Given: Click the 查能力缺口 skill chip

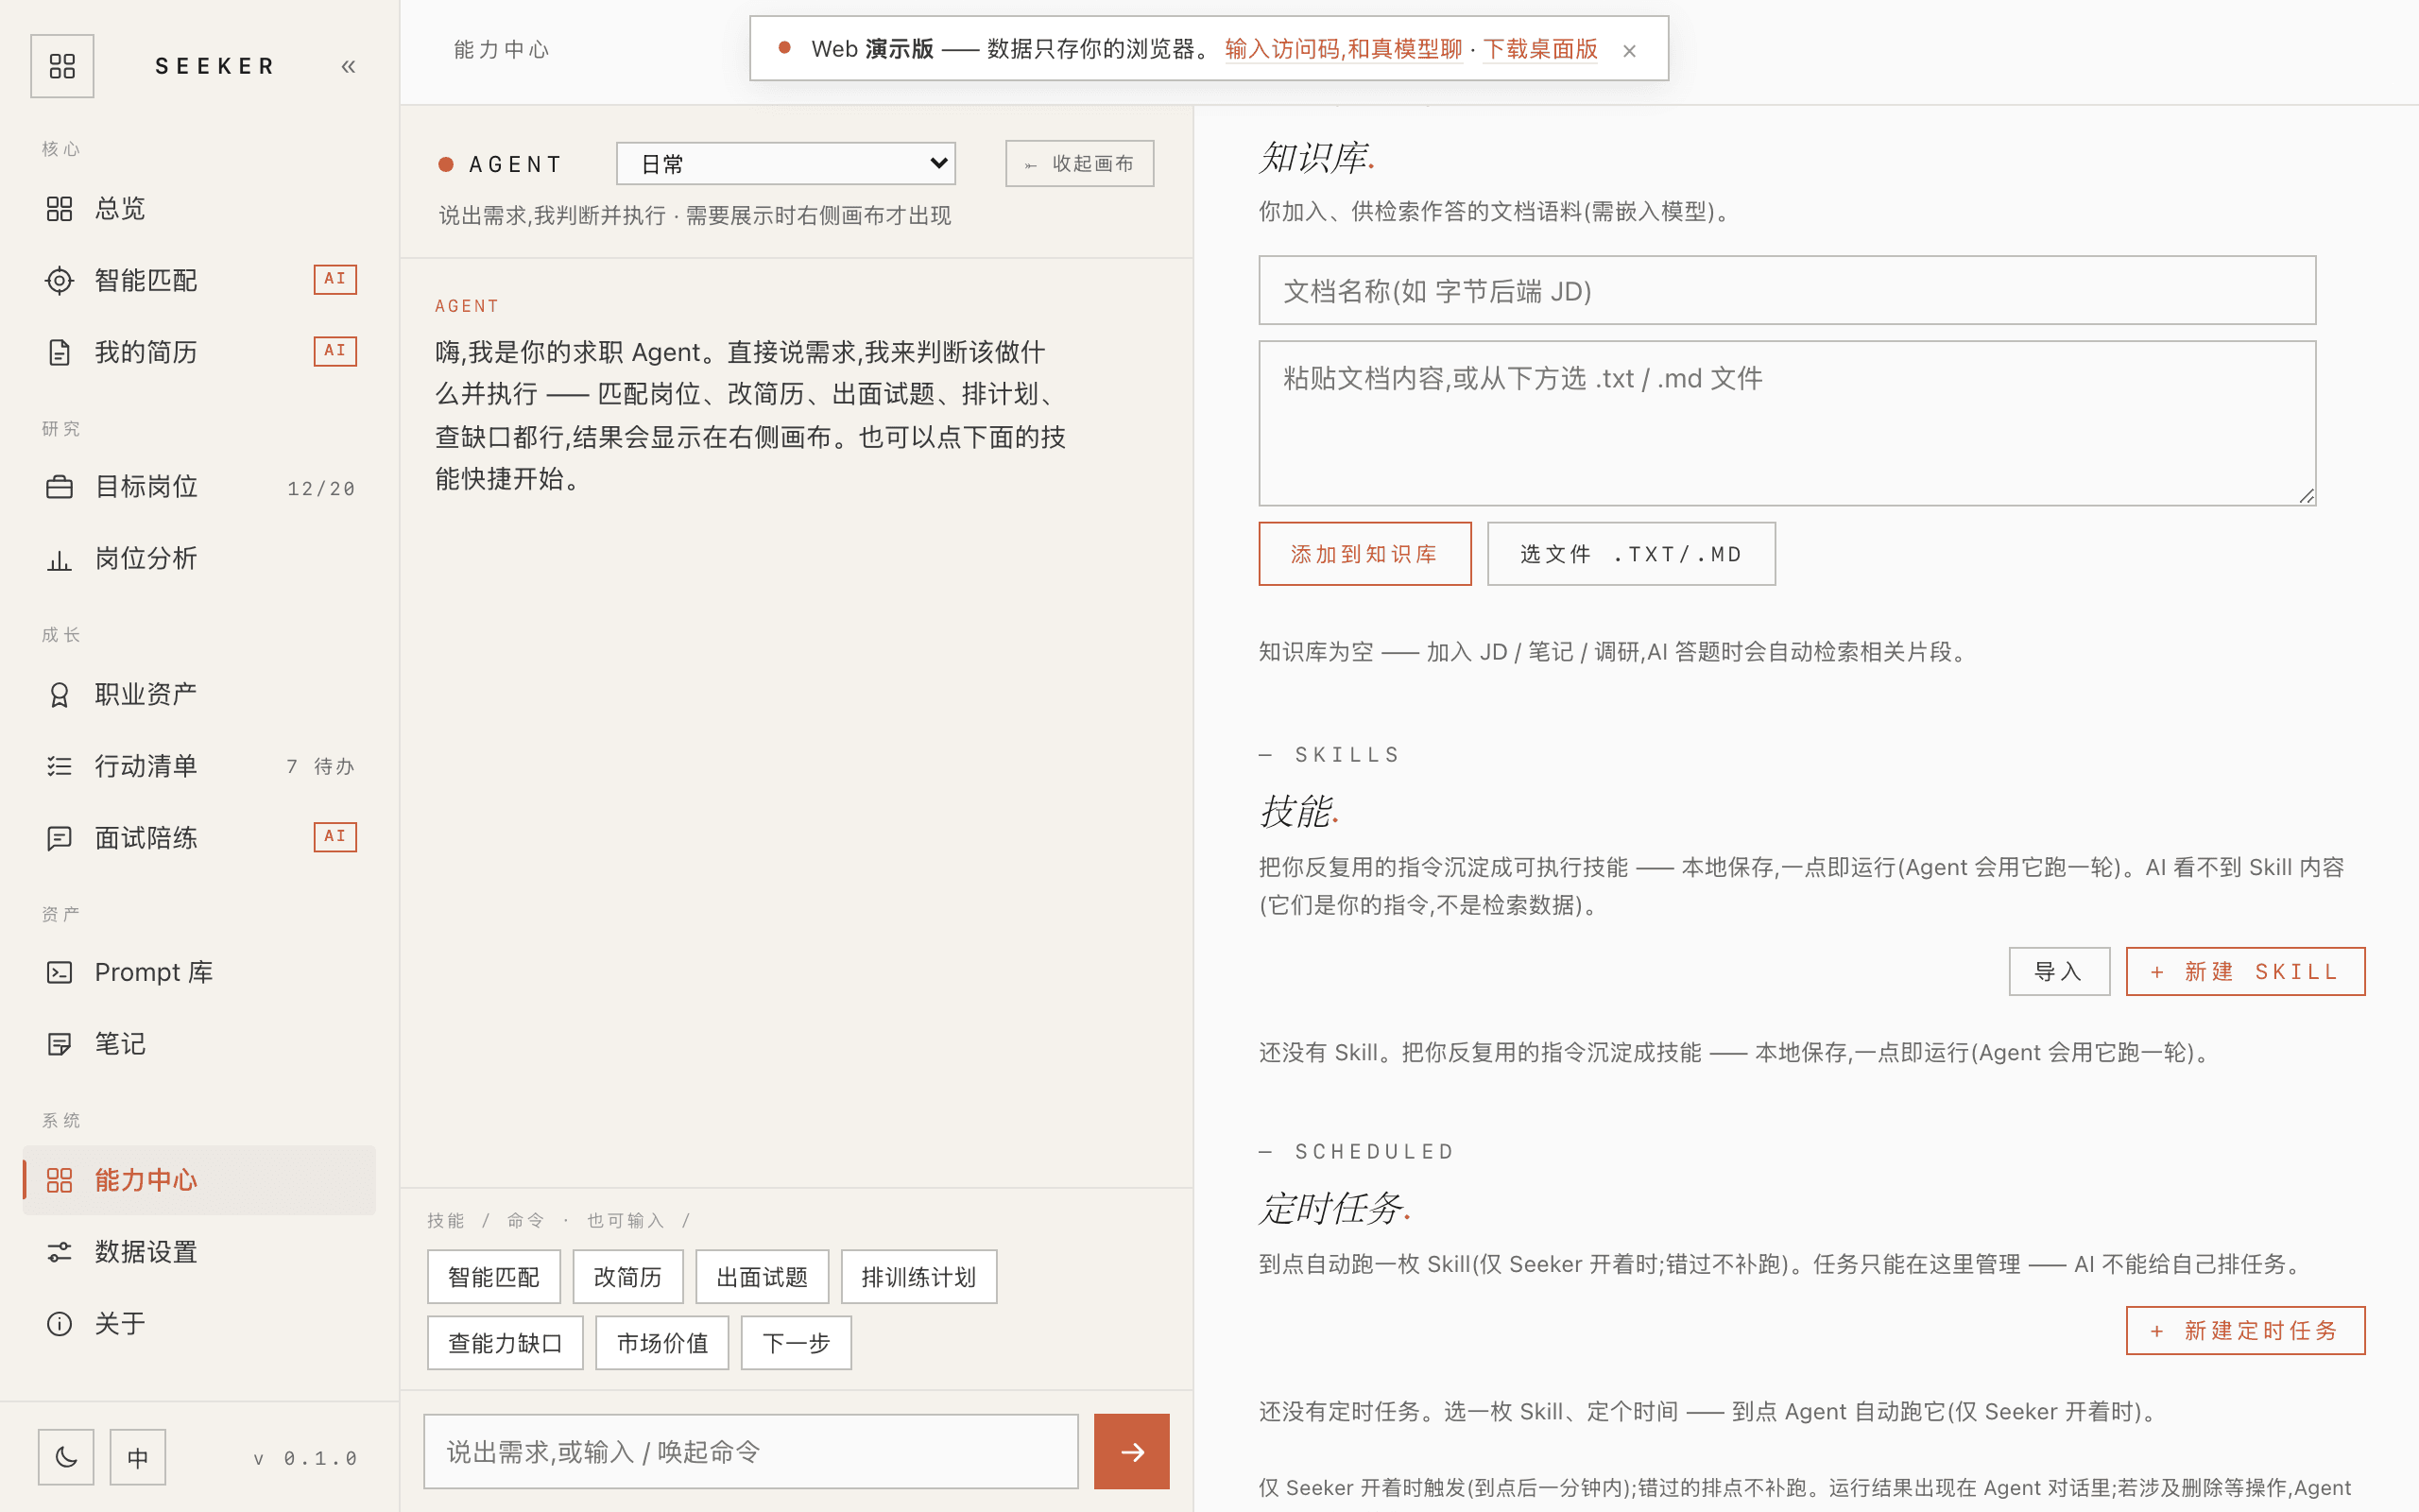Looking at the screenshot, I should click(505, 1343).
